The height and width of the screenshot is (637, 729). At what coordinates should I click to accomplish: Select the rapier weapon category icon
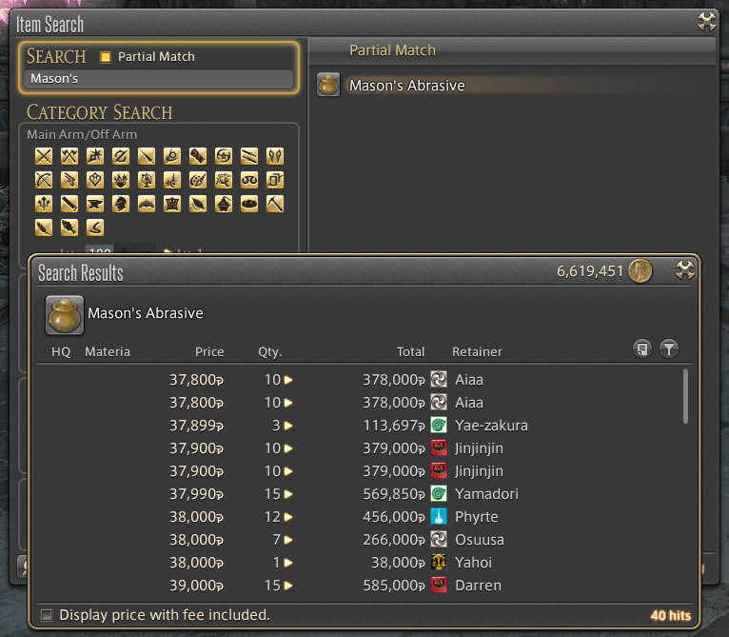(172, 180)
